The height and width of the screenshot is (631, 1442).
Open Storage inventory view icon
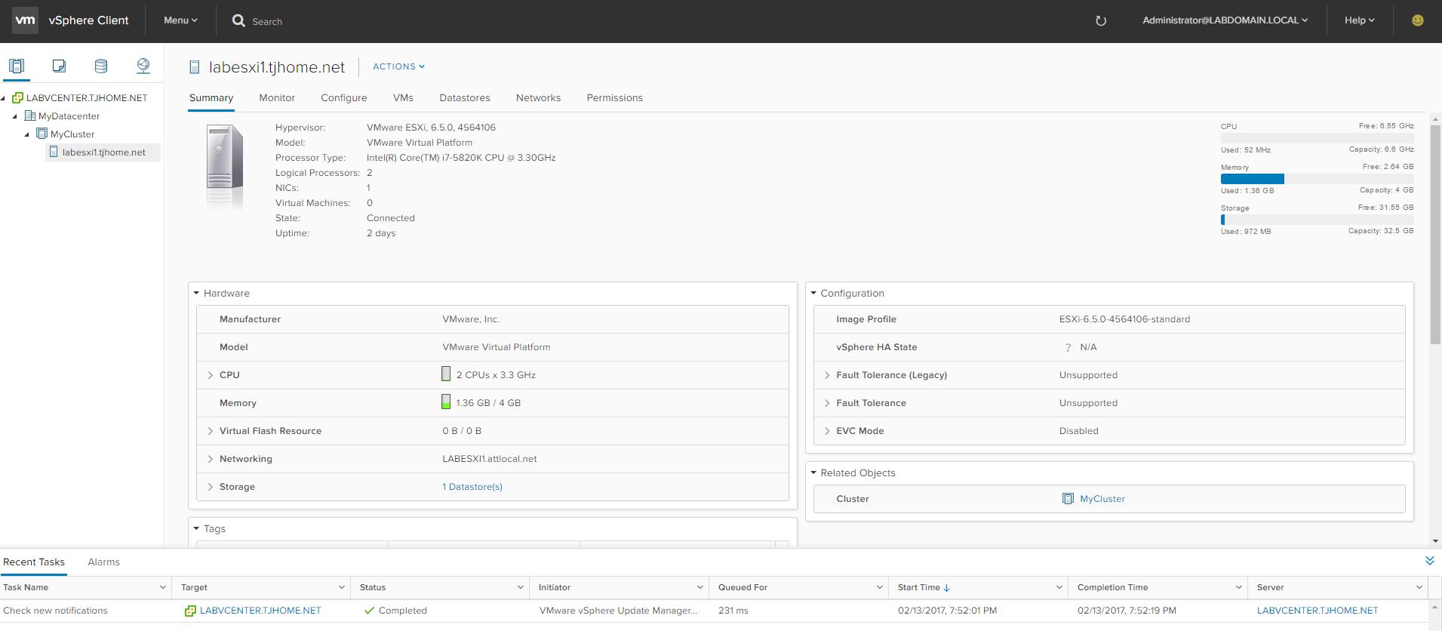101,66
